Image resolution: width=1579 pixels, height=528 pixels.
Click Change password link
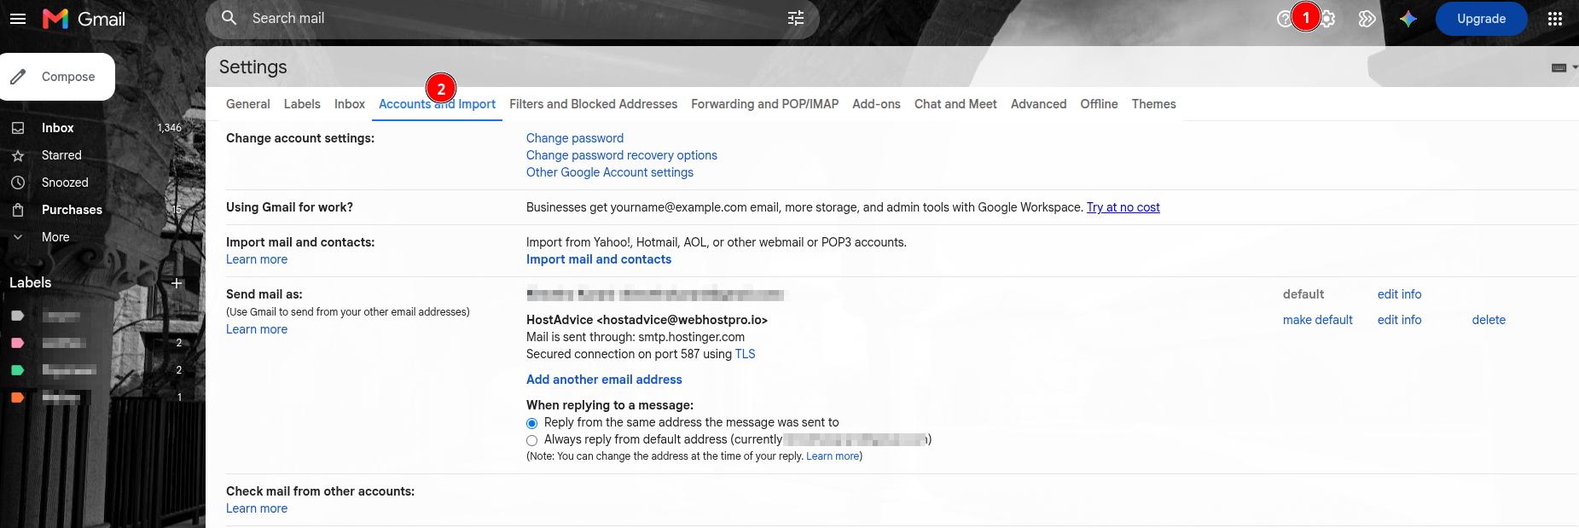(575, 138)
